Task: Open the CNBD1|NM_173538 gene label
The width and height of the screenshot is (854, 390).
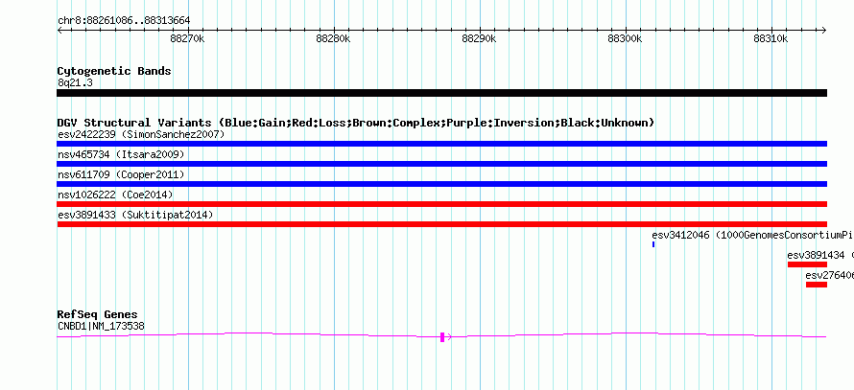Action: 101,327
